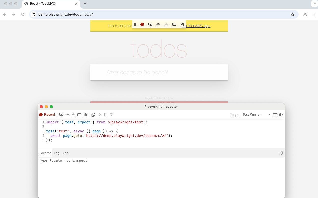Grab the drag handle on the floating overlay toolbar

pos(135,24)
